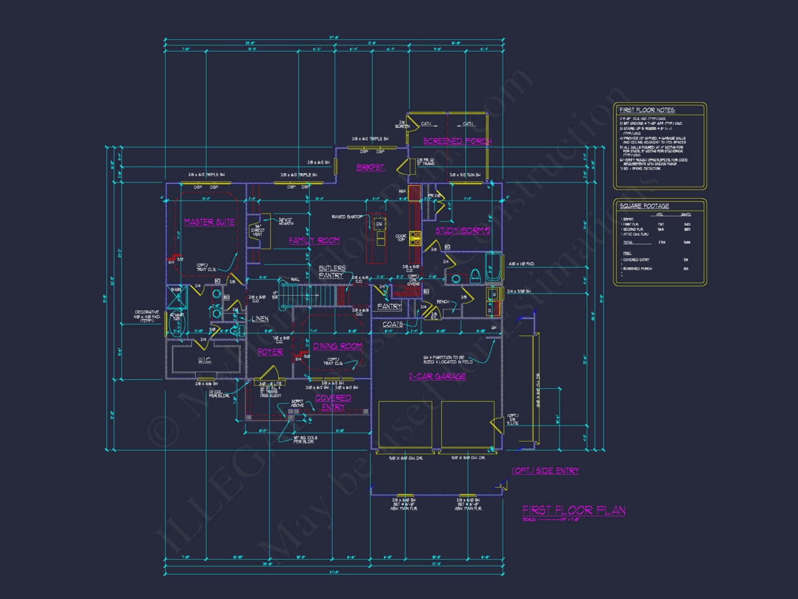Click the STUDY/BDRM #2 label
Viewport: 798px width, 599px height.
point(463,231)
